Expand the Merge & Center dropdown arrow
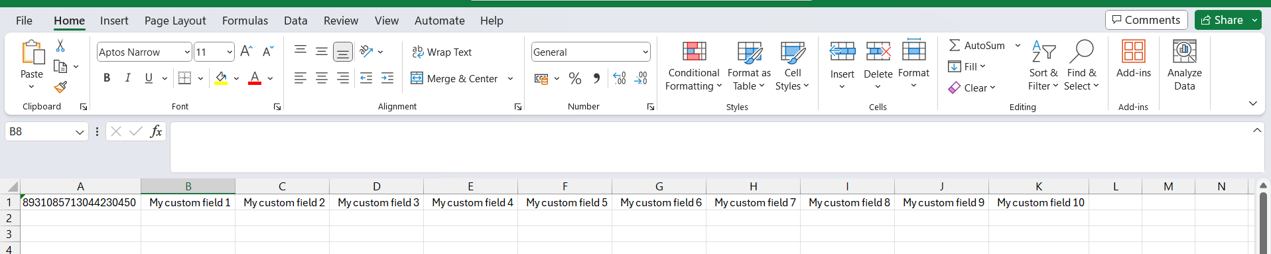 510,78
